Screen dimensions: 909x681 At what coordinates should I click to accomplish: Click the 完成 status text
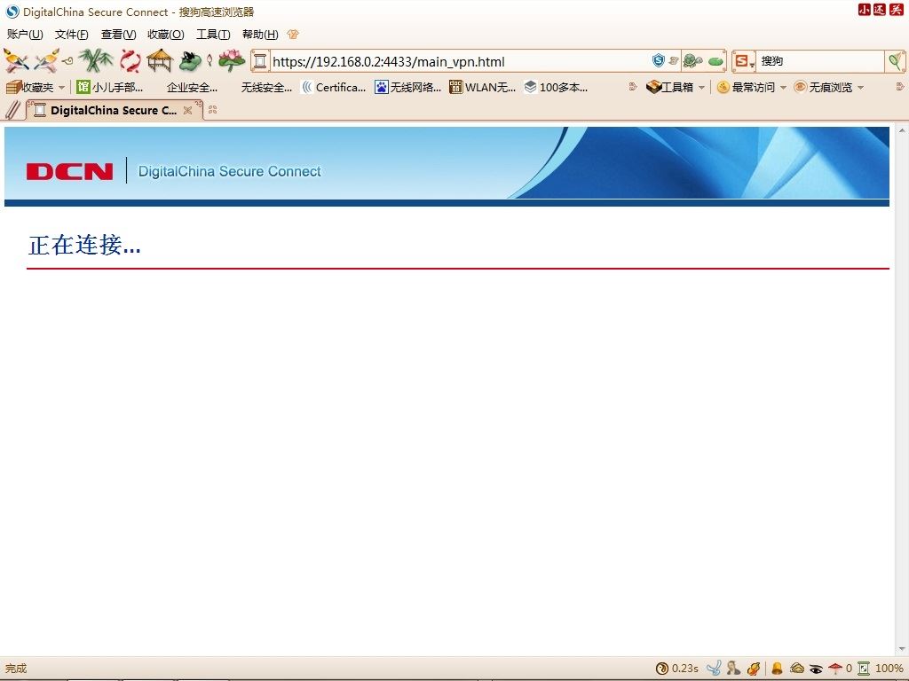coord(16,669)
